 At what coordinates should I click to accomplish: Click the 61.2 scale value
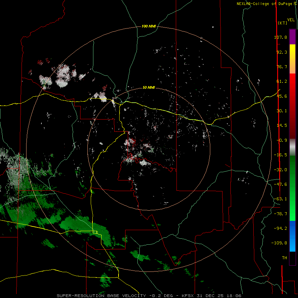coord(282,81)
